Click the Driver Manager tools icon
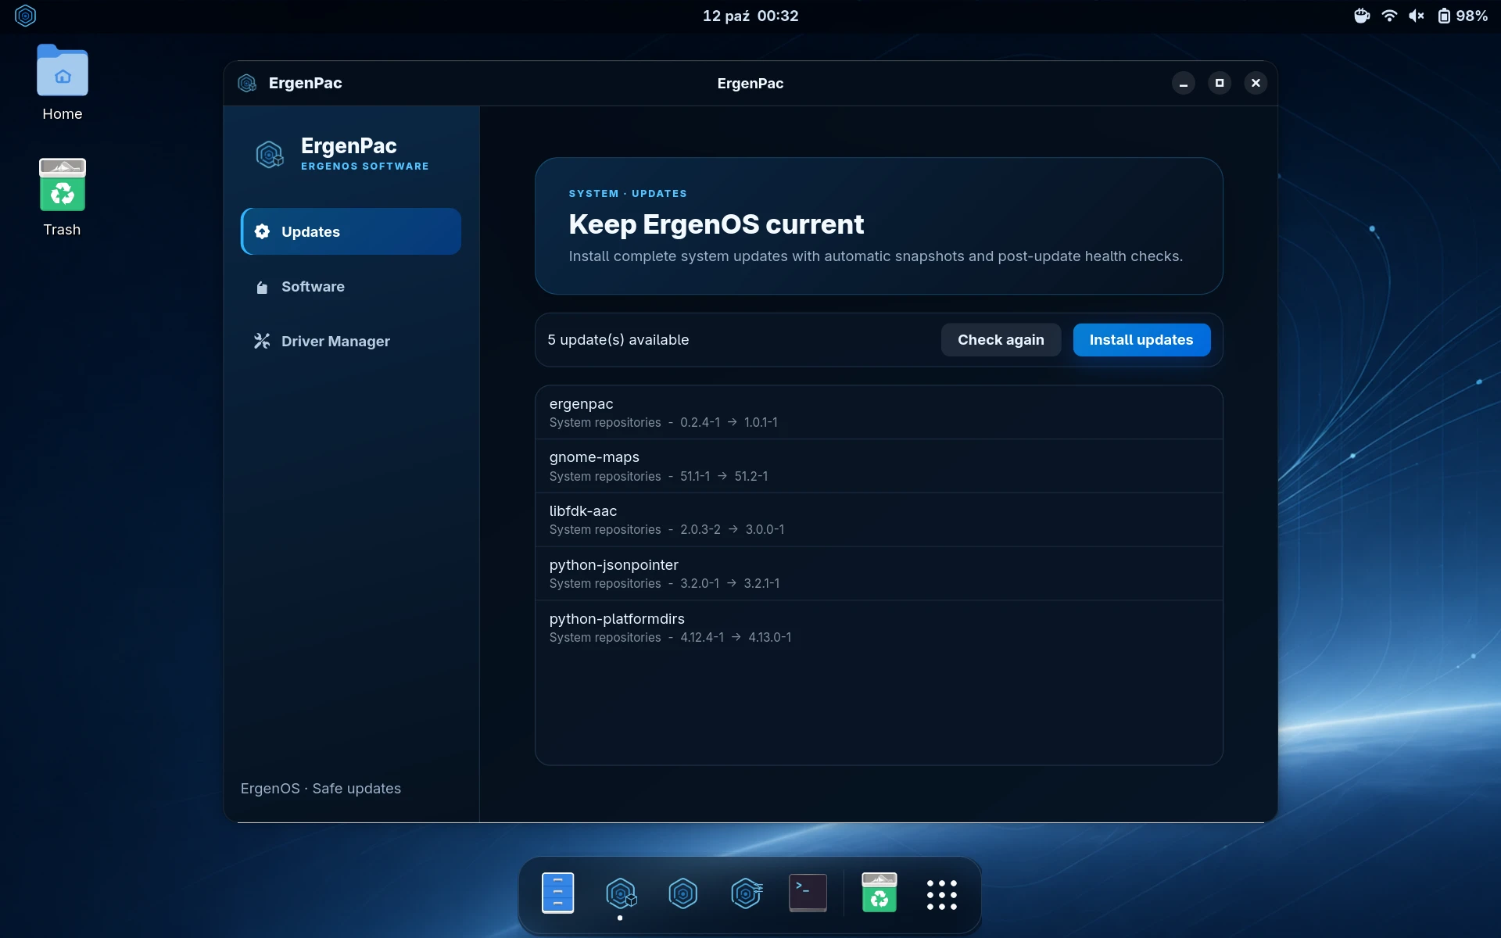 [262, 341]
